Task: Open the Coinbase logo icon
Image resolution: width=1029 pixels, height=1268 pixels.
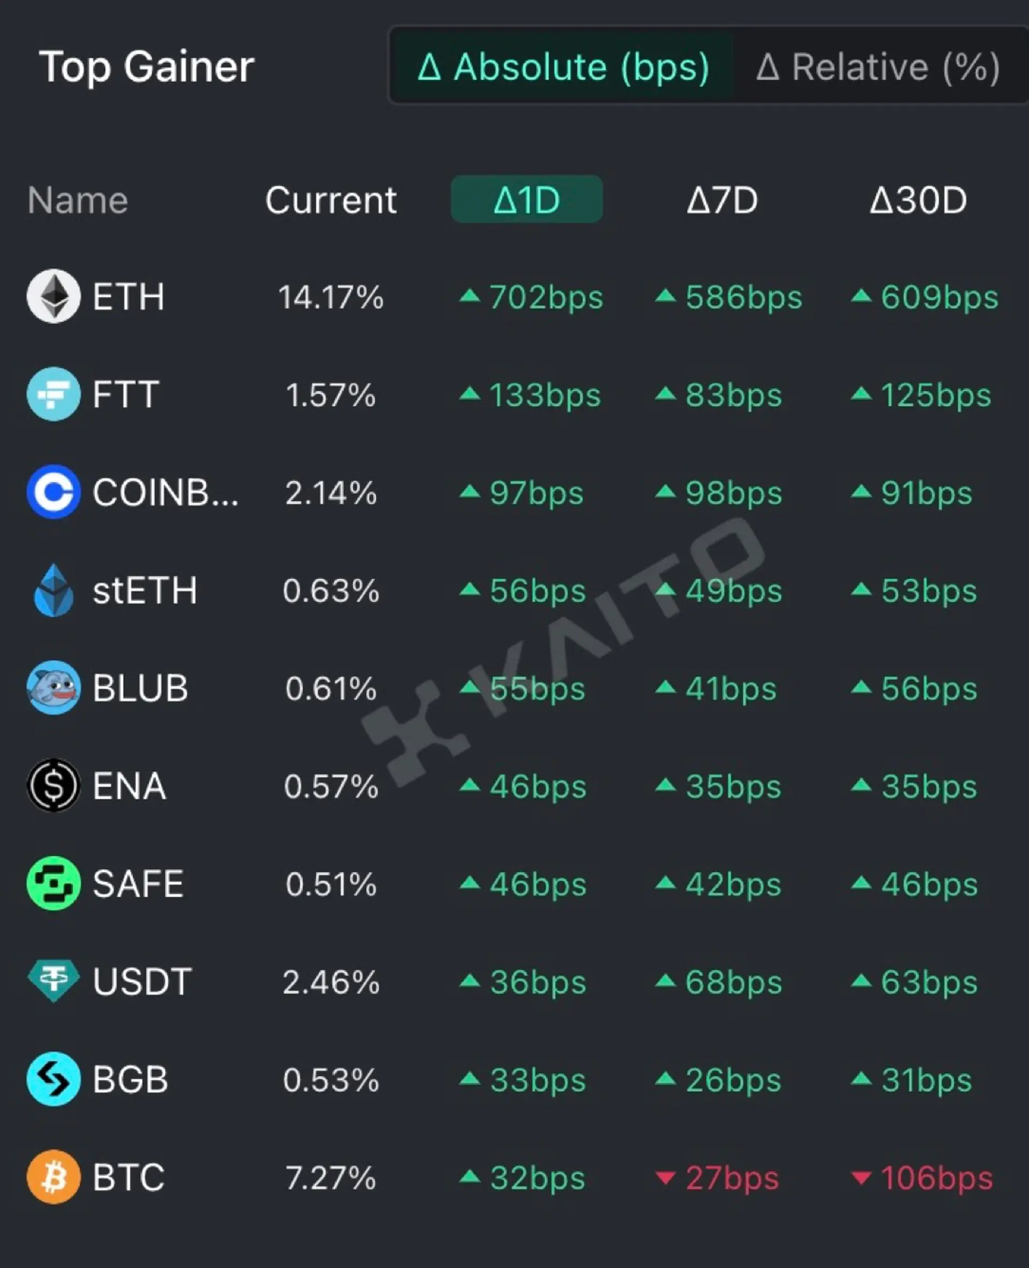Action: (54, 492)
